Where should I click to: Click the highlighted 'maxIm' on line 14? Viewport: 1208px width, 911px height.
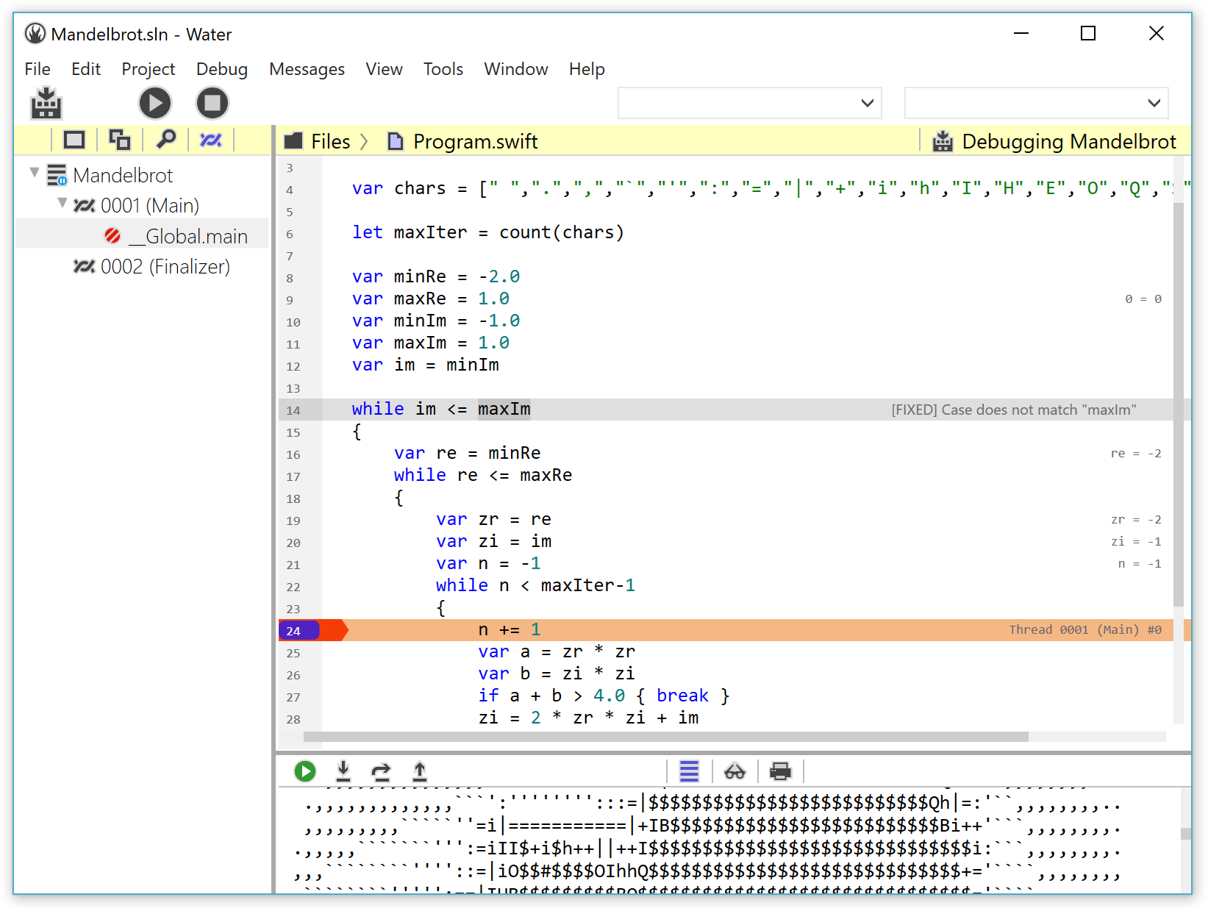(504, 409)
